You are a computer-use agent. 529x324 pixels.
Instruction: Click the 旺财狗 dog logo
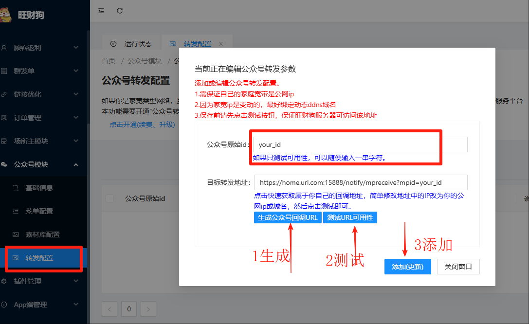[6, 15]
